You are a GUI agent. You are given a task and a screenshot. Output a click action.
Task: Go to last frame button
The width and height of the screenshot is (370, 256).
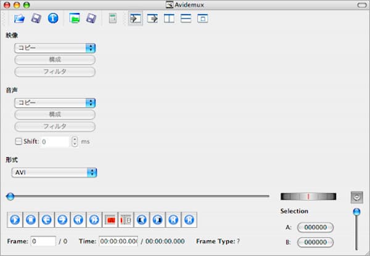click(189, 220)
